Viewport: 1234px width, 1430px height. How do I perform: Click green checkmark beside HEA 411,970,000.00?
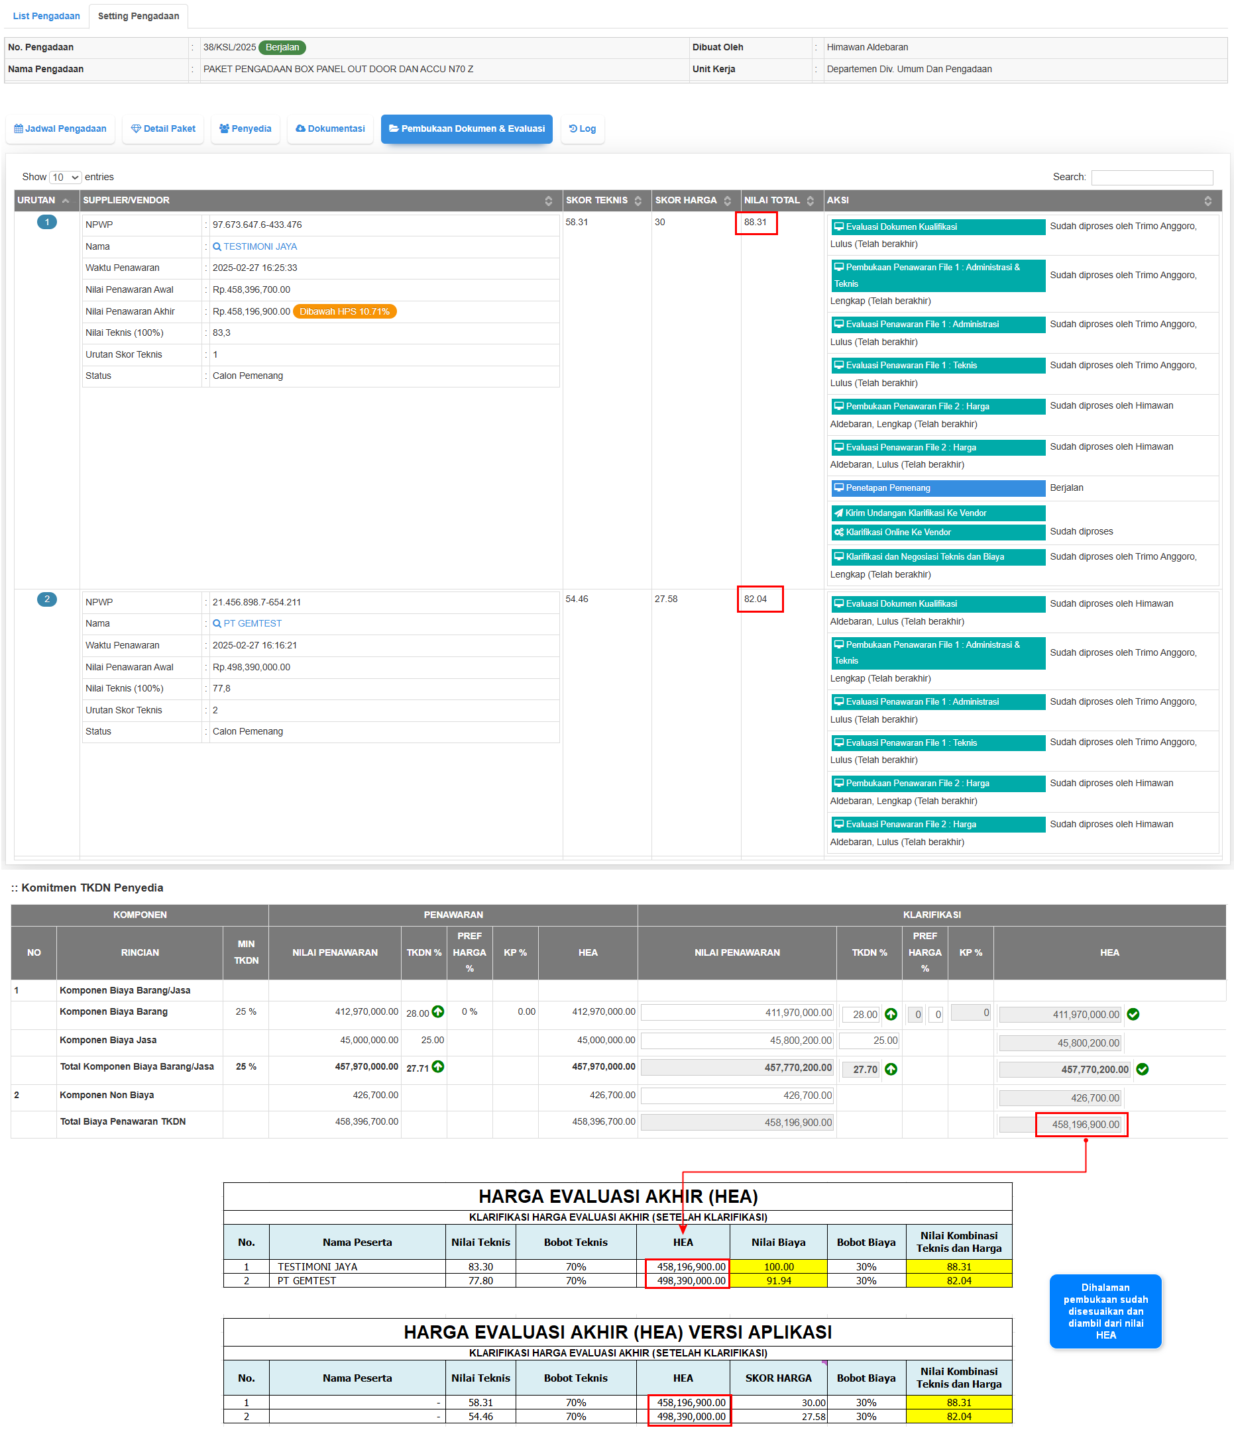tap(1133, 1014)
